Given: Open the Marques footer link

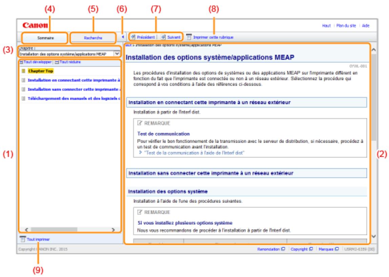Looking at the screenshot, I should click(x=326, y=249).
